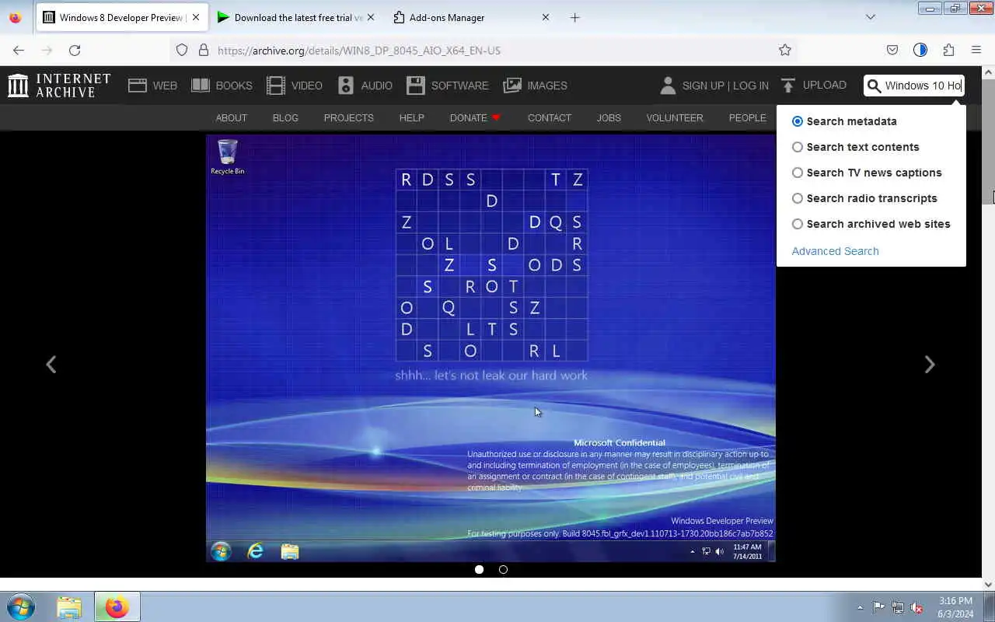Click in the archive search field
Viewport: 995px width, 622px height.
[923, 86]
